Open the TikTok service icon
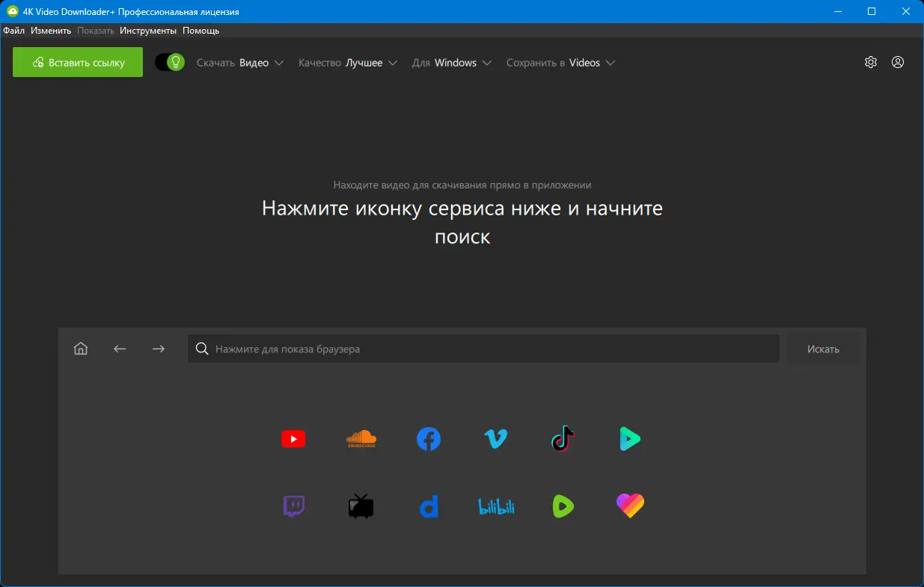This screenshot has width=924, height=587. 563,439
